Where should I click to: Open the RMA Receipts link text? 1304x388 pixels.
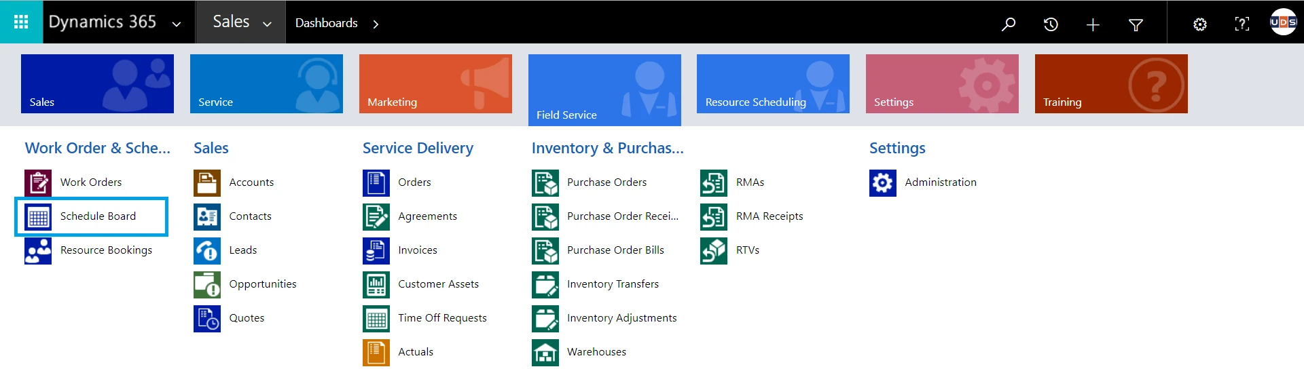click(769, 216)
